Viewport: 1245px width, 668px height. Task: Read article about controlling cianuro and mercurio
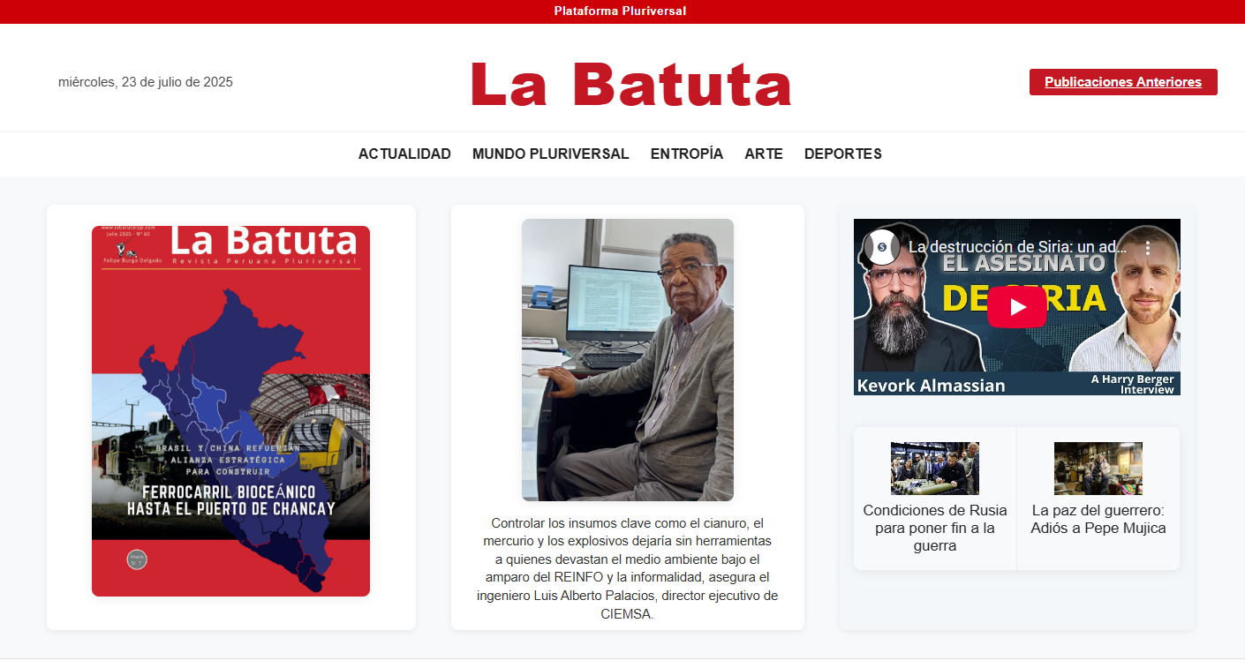coord(628,568)
